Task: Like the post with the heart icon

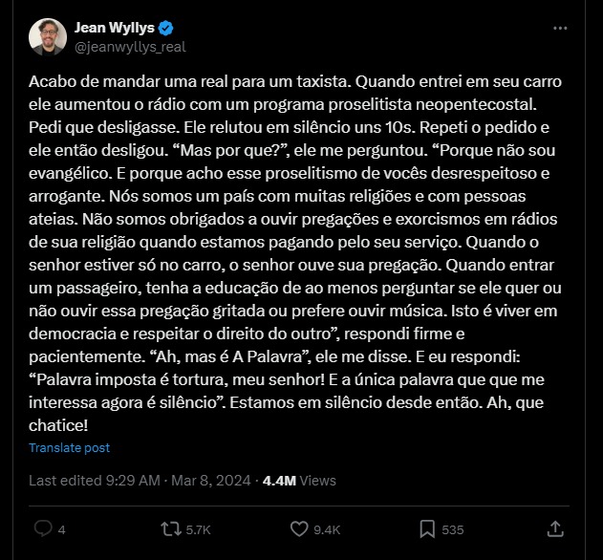Action: point(299,528)
